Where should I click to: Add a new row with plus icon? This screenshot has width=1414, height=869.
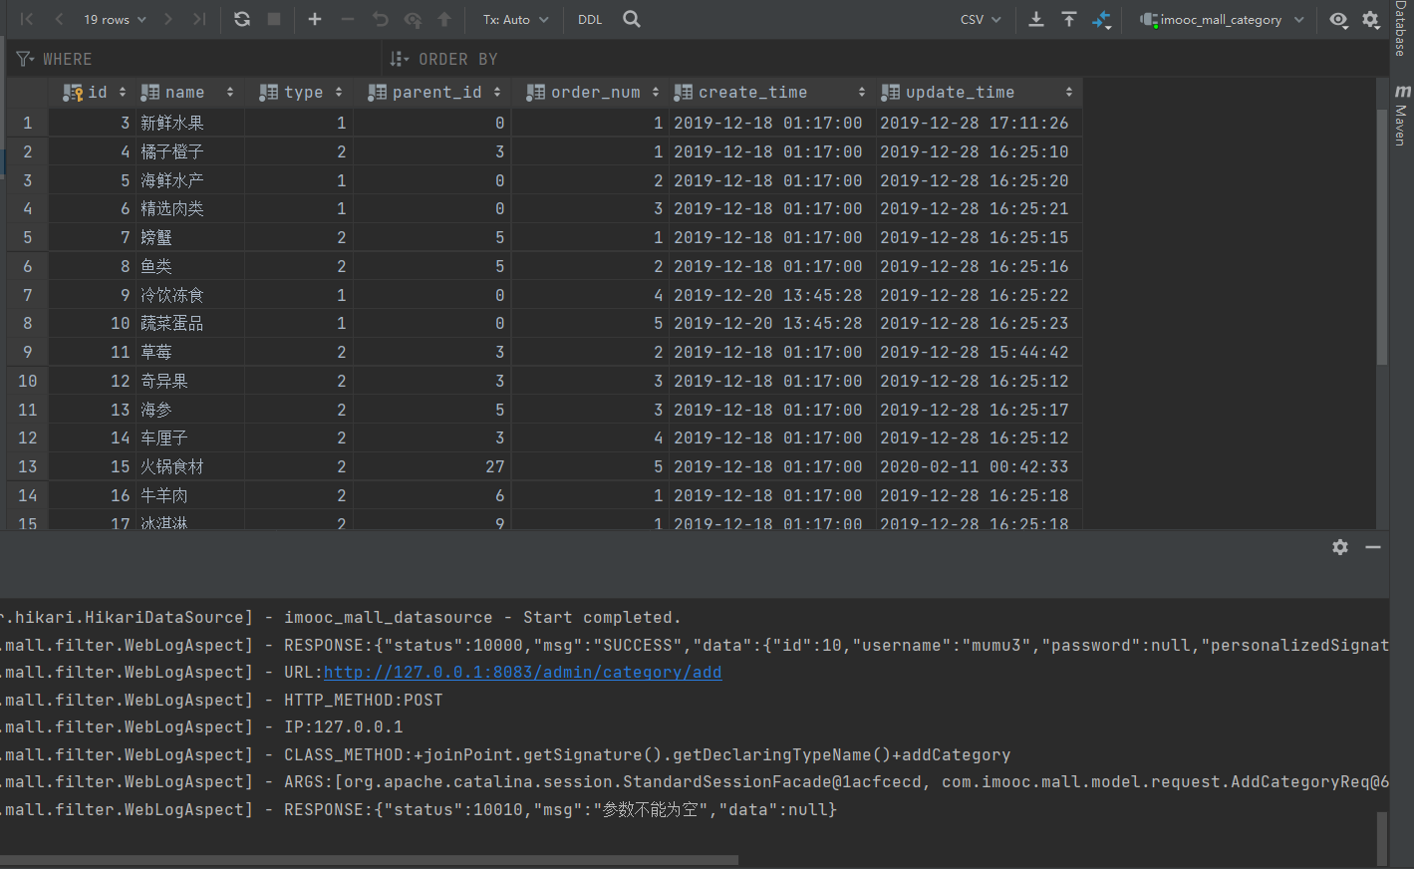pos(315,19)
